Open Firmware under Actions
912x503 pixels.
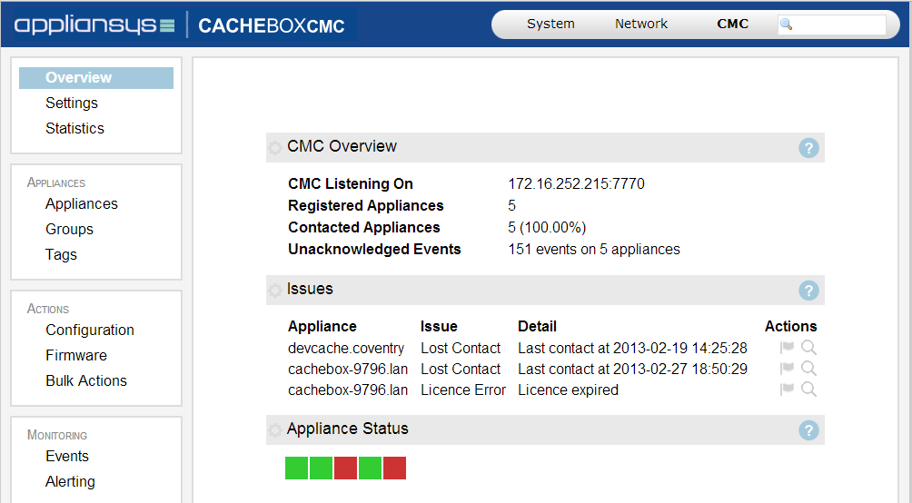coord(76,355)
